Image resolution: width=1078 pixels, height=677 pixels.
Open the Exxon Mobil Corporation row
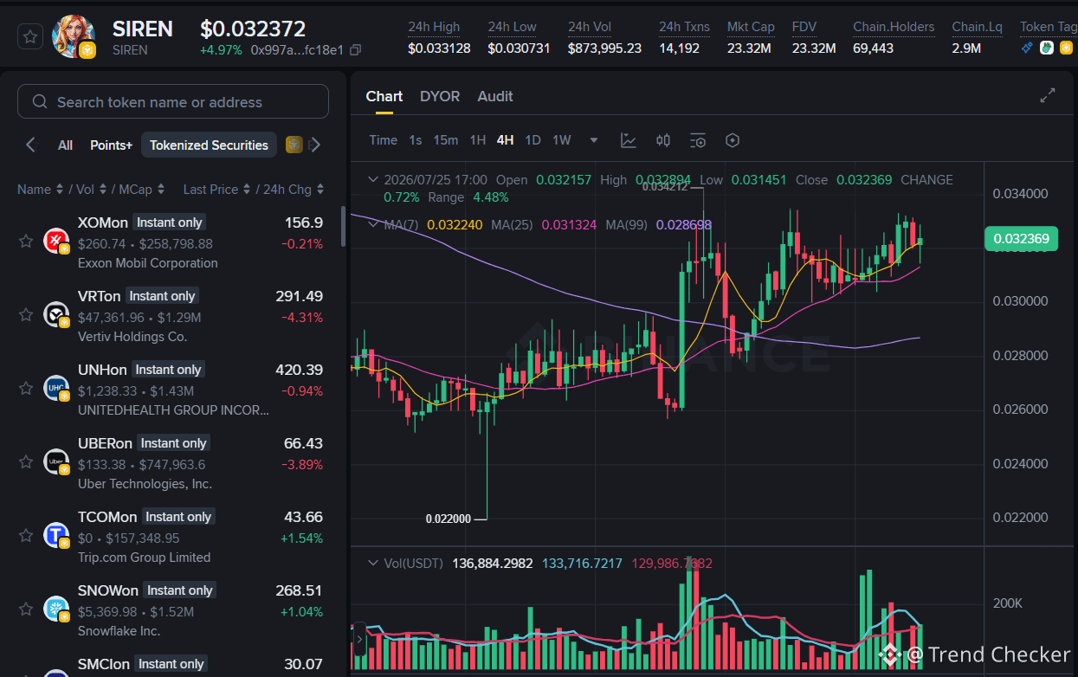(171, 242)
